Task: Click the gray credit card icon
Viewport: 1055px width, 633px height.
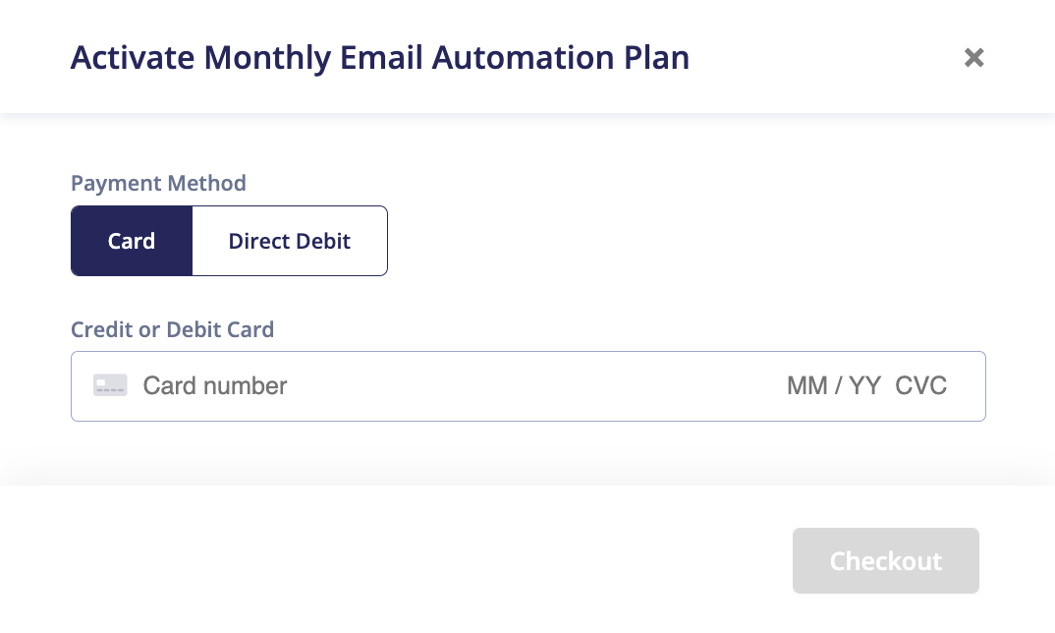Action: coord(110,385)
